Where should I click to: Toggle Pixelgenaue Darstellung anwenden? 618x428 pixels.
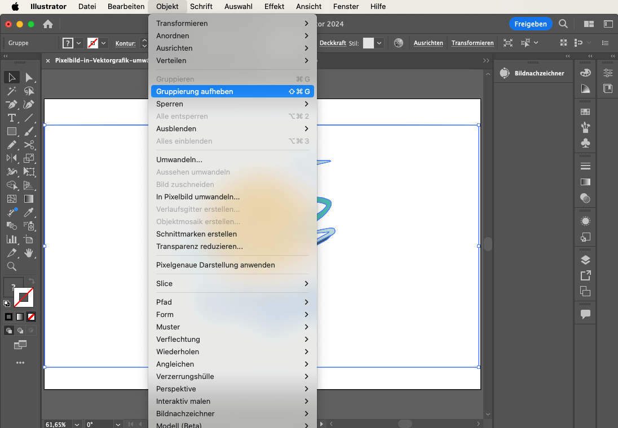pyautogui.click(x=215, y=265)
